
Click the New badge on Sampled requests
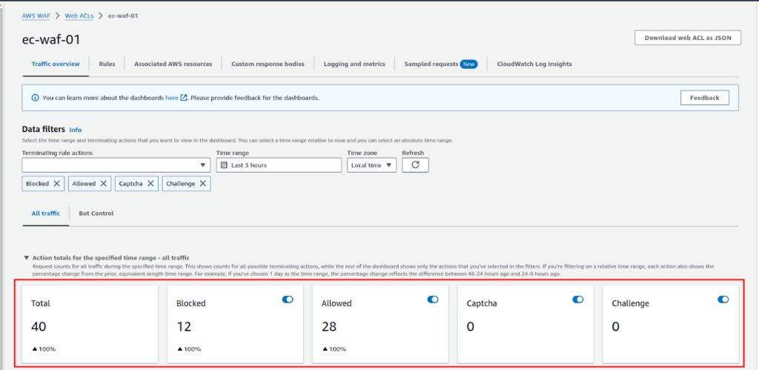468,64
